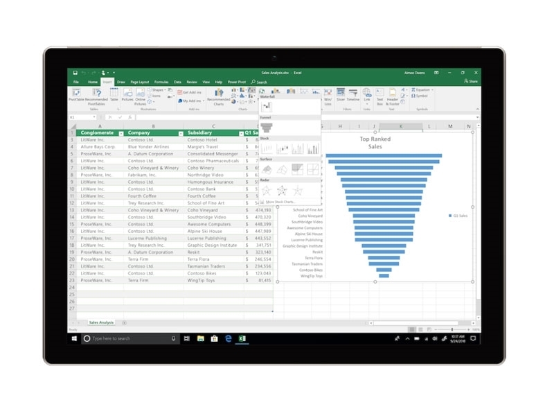Expand the Shapes dropdown
Screen dimensions: 554x416
(x=165, y=90)
